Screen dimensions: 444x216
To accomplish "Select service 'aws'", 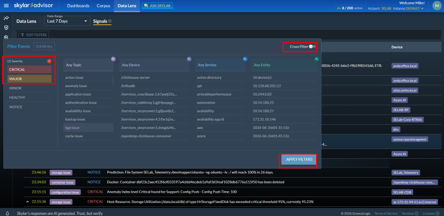I will click(220, 127).
